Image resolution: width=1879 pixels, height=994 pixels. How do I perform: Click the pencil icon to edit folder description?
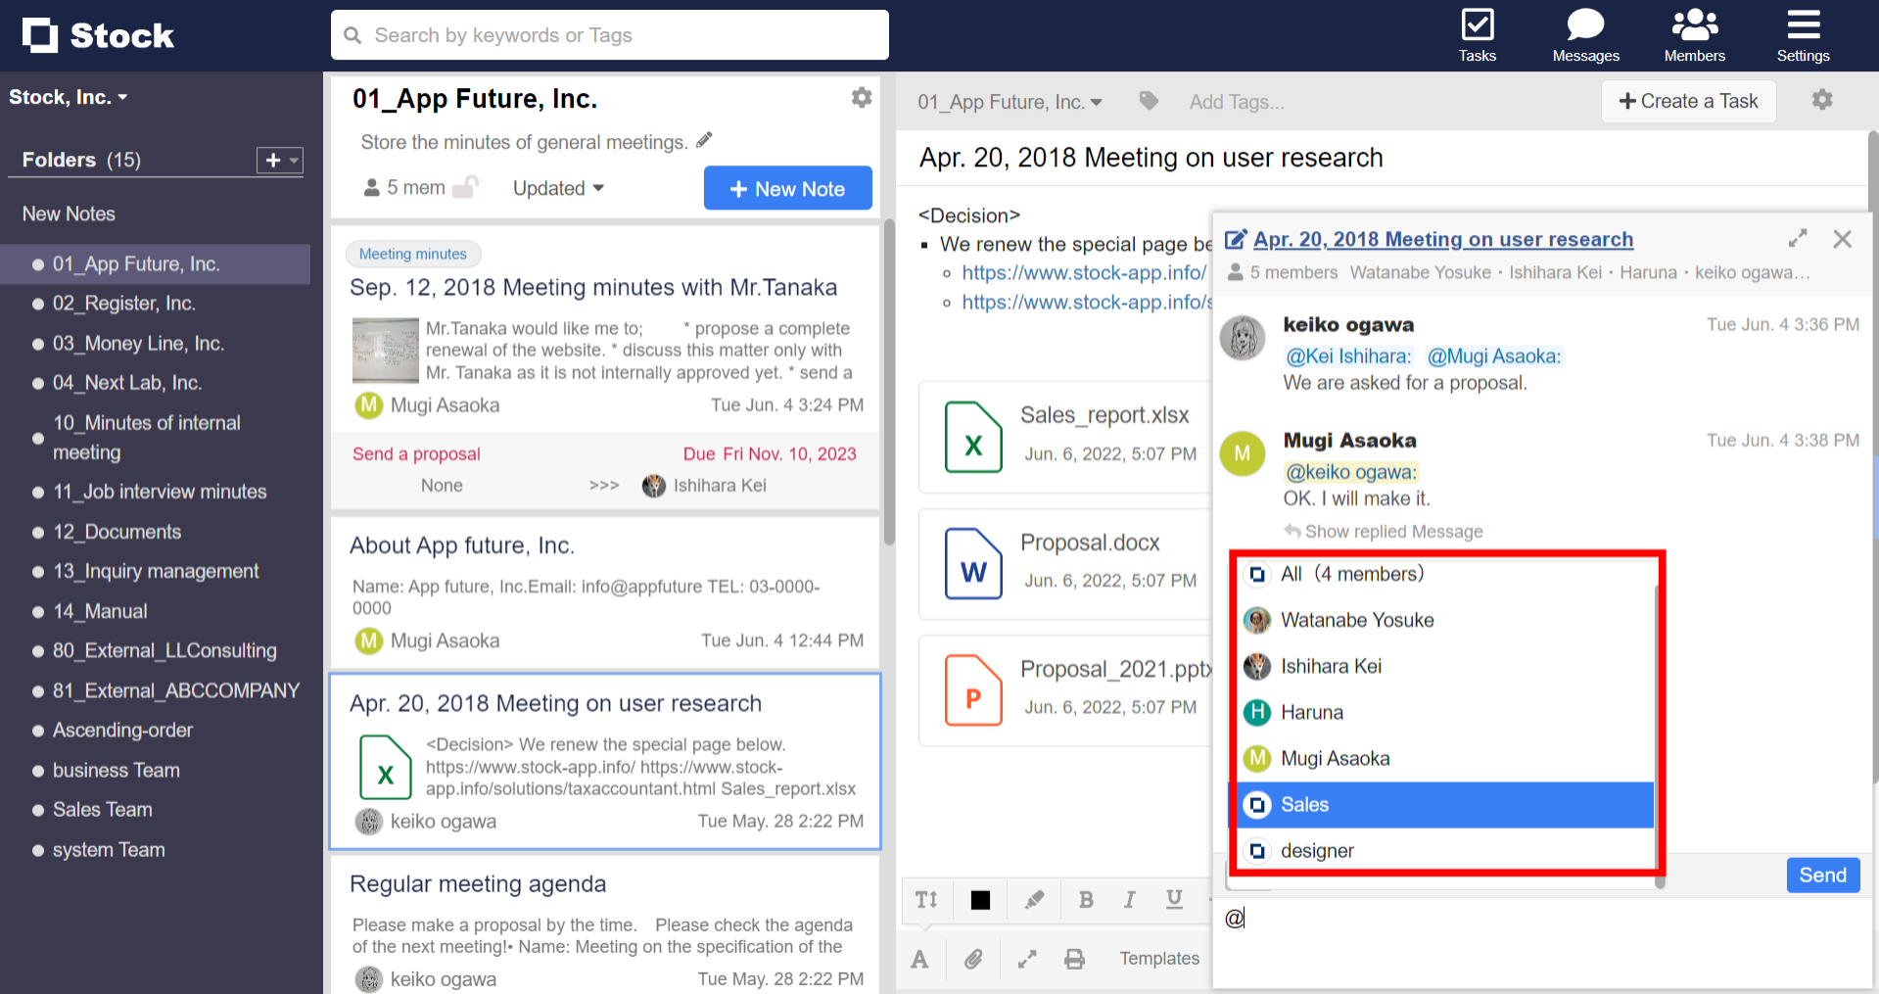[x=704, y=141]
